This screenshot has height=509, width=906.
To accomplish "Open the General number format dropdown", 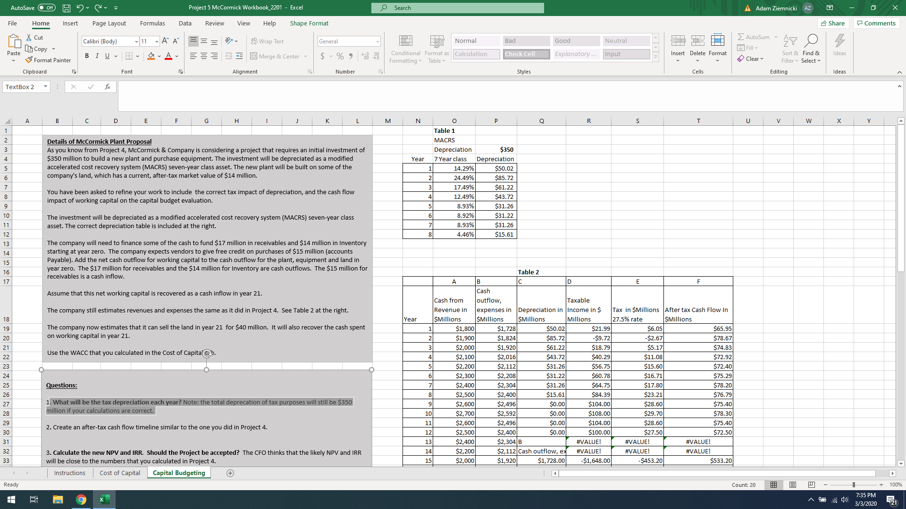I will coord(377,41).
